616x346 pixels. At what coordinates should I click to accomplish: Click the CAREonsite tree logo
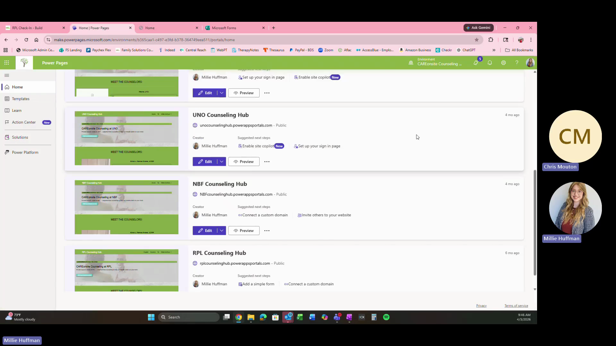(24, 63)
